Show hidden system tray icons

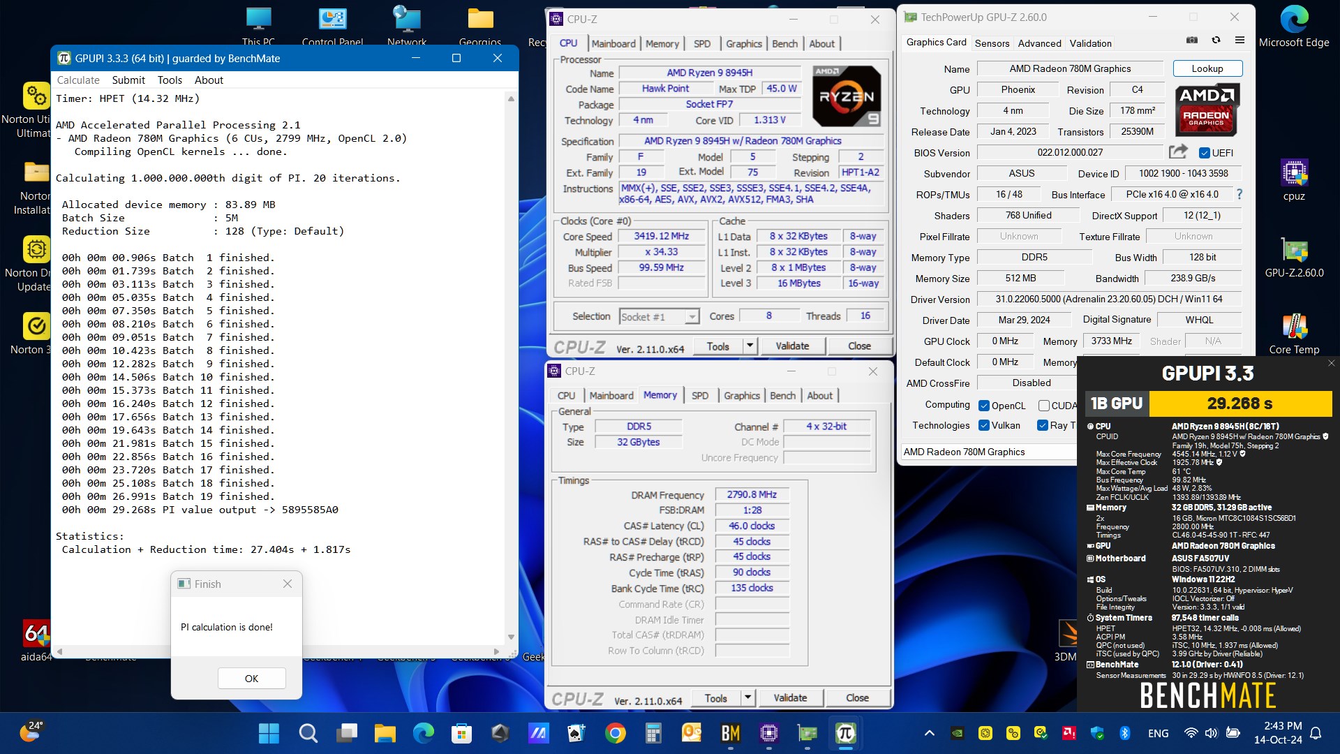point(930,733)
